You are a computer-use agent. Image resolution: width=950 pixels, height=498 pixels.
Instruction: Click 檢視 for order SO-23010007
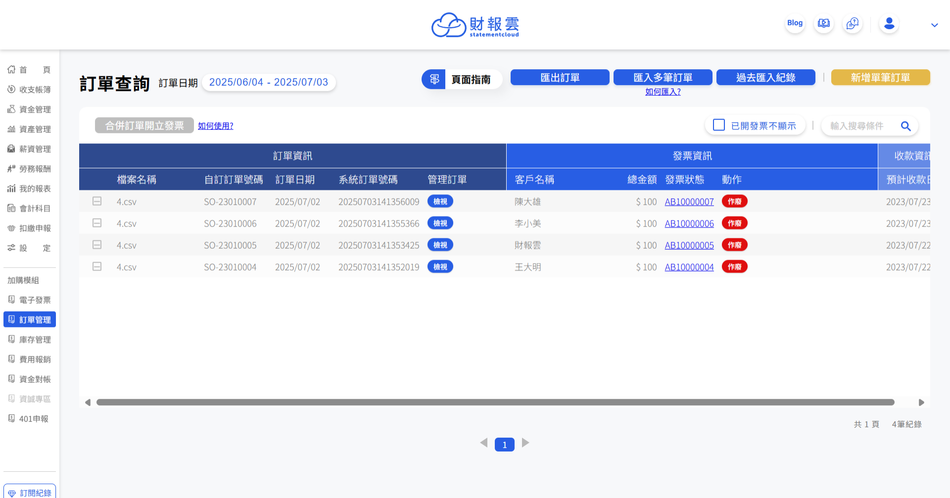pyautogui.click(x=440, y=201)
